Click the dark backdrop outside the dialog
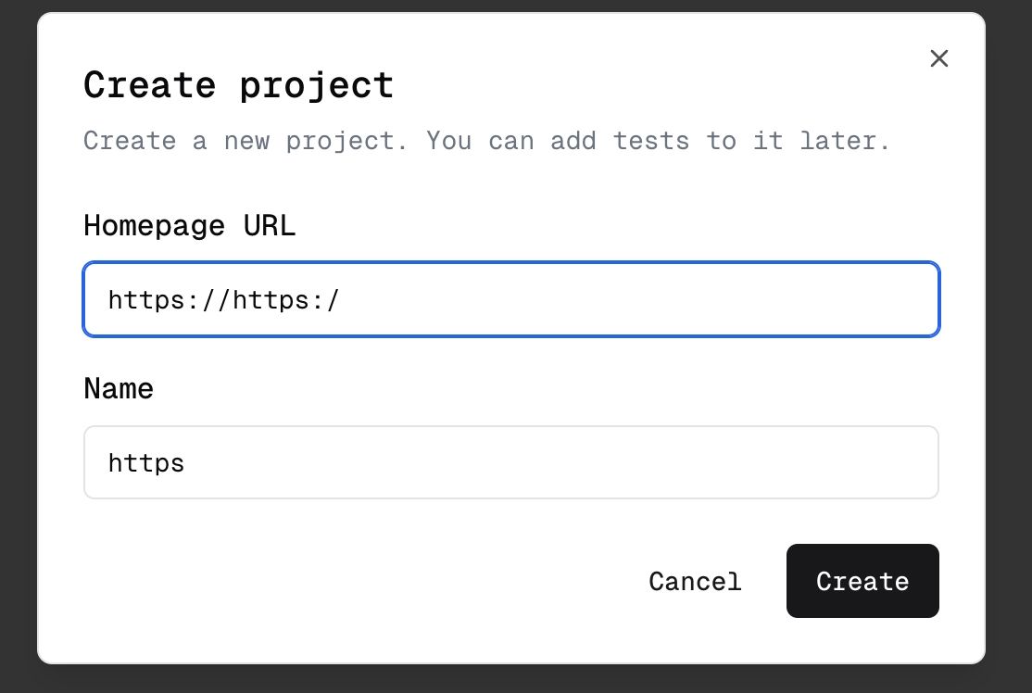The image size is (1032, 693). point(1010,371)
